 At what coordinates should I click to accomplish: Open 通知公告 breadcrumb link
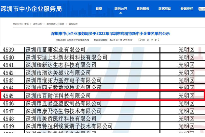pos(73,24)
